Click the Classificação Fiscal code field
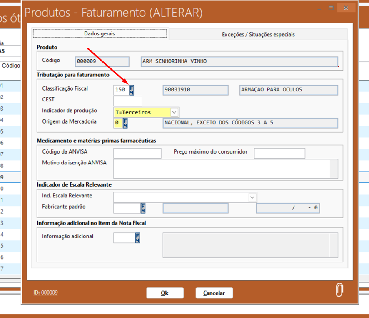 click(x=121, y=90)
